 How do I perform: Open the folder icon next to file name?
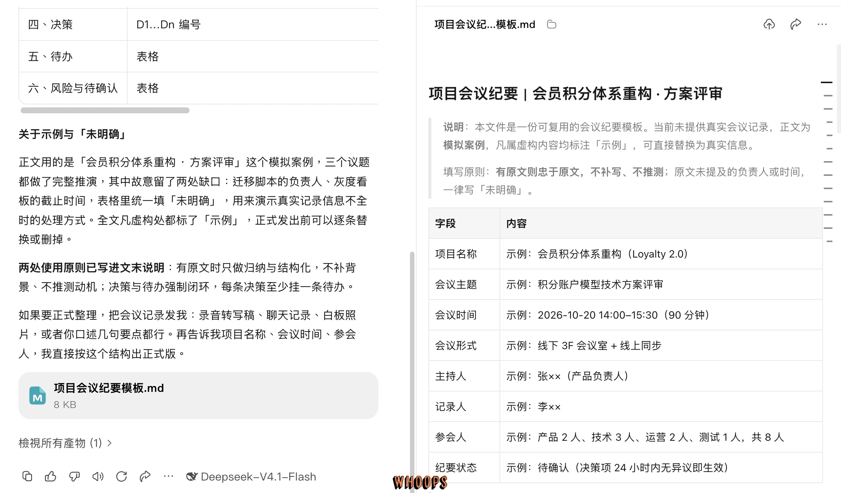[551, 24]
